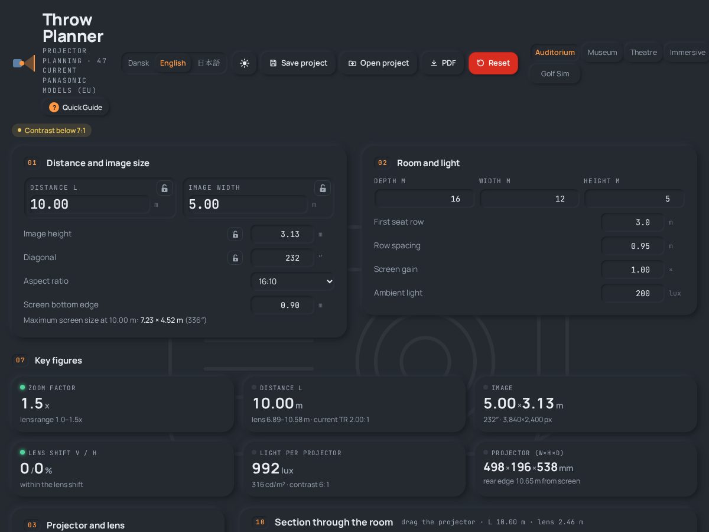Open the Quick Guide
Viewport: 709px width, 532px height.
pyautogui.click(x=76, y=108)
